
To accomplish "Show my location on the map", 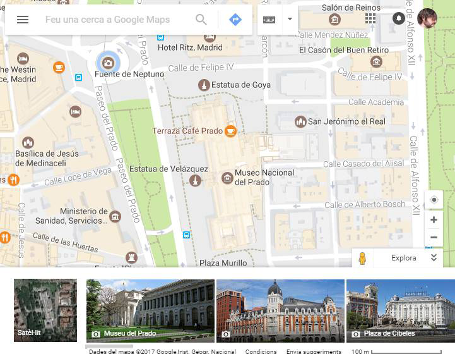I will coord(434,200).
